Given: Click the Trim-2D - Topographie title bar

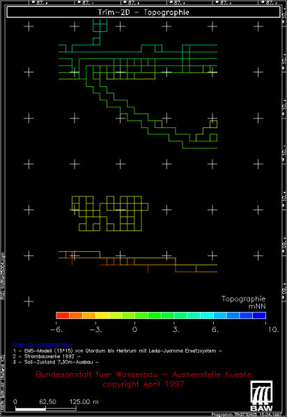Looking at the screenshot, I should point(143,13).
